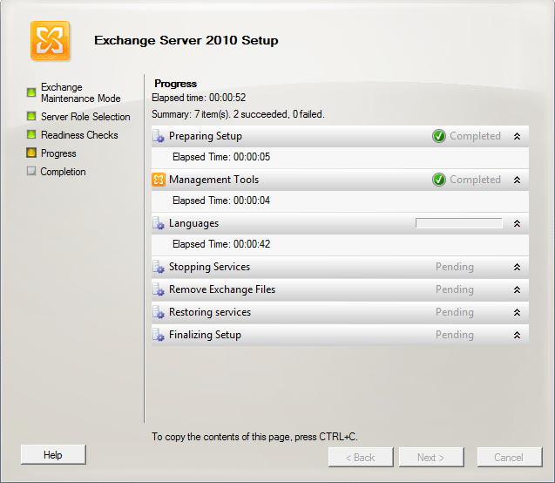The width and height of the screenshot is (555, 483).
Task: Select Server Role Selection step label
Action: click(85, 117)
